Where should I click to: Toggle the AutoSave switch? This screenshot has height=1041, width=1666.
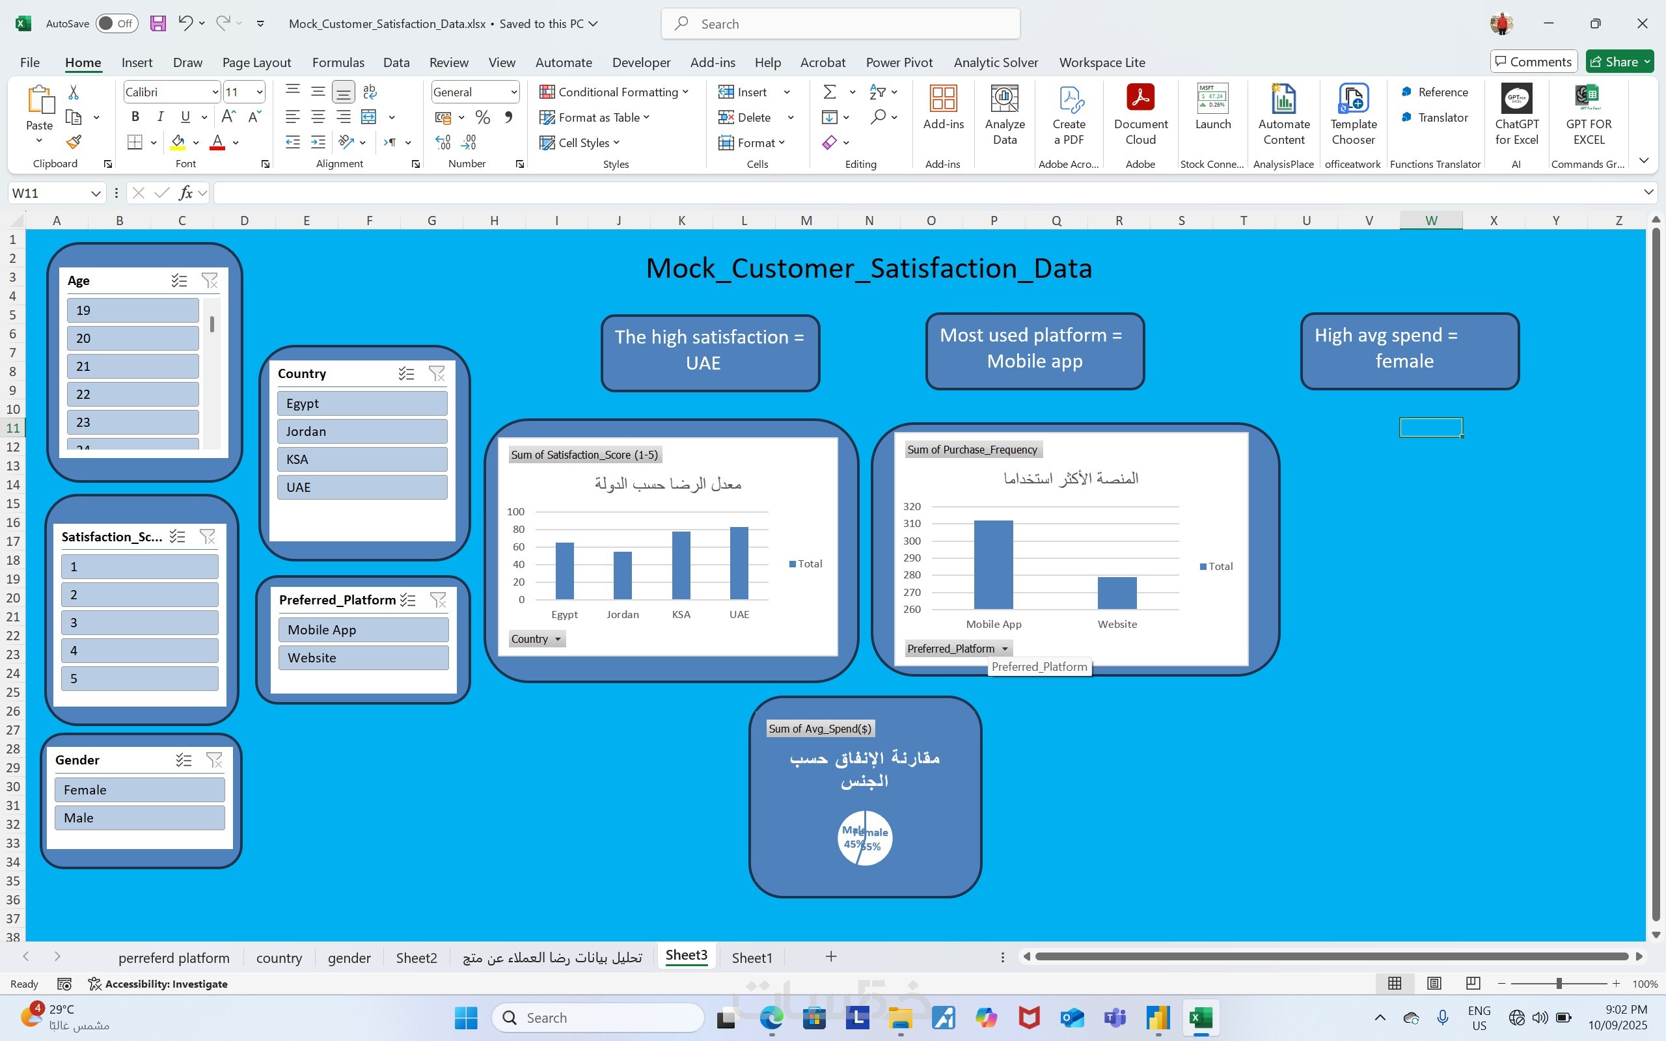coord(116,23)
